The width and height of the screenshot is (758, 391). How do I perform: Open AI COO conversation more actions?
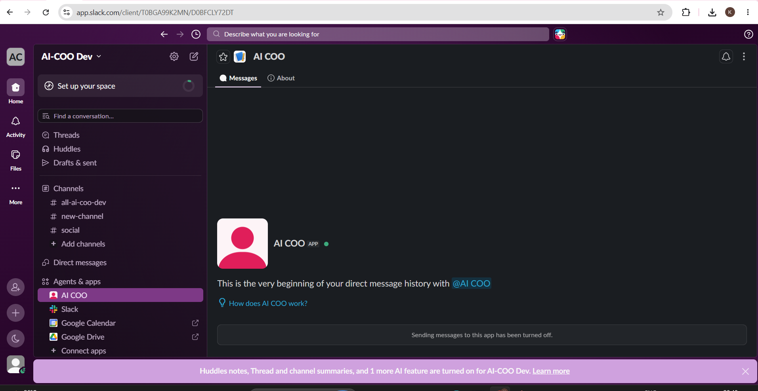744,57
